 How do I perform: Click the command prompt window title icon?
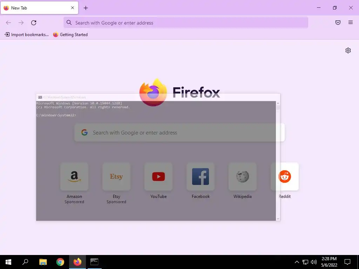40,97
